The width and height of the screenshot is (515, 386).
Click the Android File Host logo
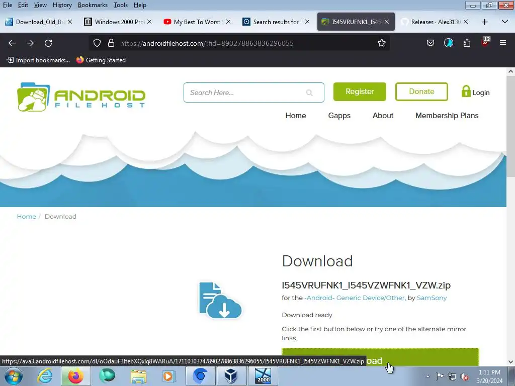point(81,97)
